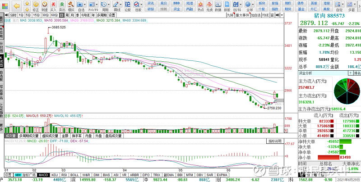
Task: Click the 指标说明 indicator description button
Action: pos(275,141)
